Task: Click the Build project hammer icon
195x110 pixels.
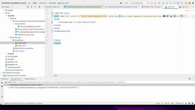Action: [126, 3]
